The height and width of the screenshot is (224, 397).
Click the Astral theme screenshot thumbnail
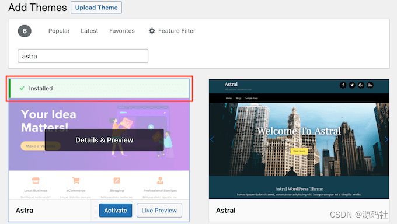(x=299, y=139)
